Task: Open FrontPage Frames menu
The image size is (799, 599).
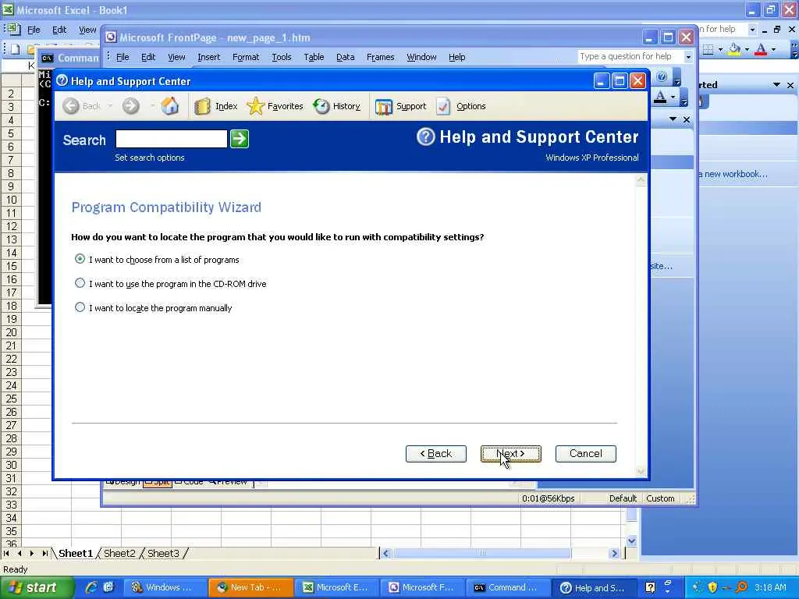Action: pyautogui.click(x=380, y=57)
